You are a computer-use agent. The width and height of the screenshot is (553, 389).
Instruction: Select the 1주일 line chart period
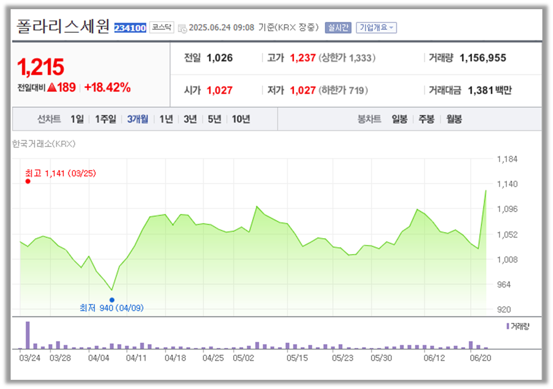tap(106, 120)
